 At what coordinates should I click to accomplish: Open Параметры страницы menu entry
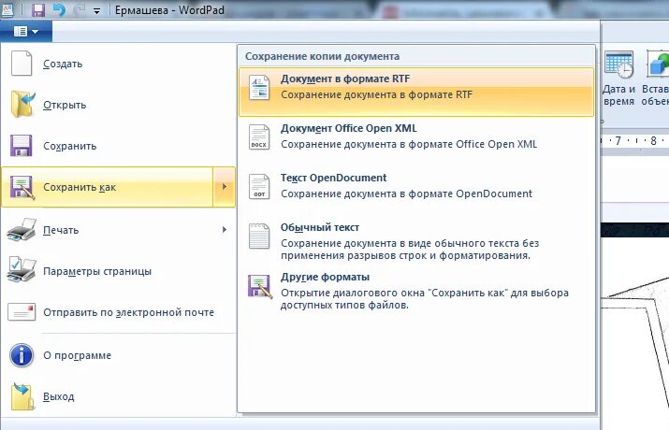coord(119,271)
